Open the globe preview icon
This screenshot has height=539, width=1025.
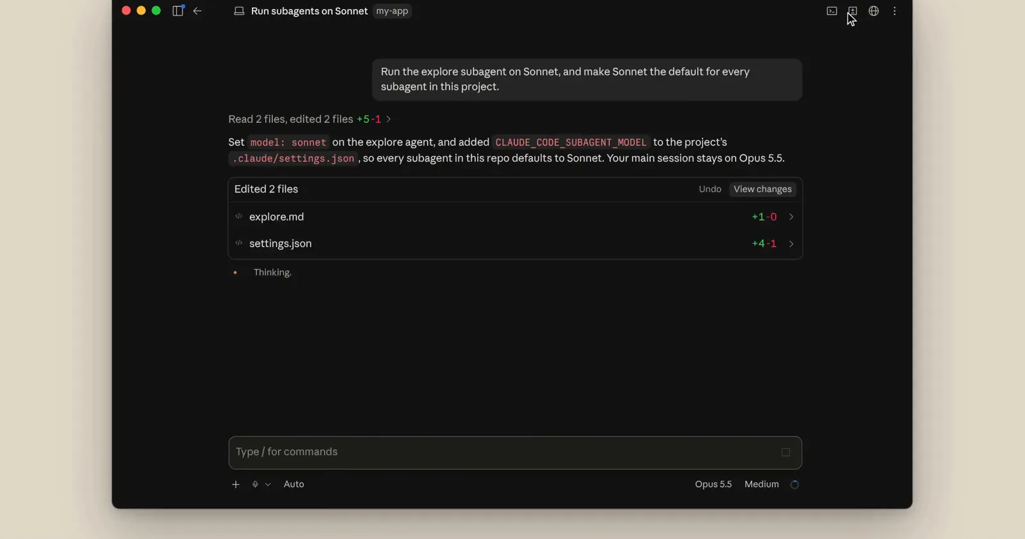(x=874, y=11)
